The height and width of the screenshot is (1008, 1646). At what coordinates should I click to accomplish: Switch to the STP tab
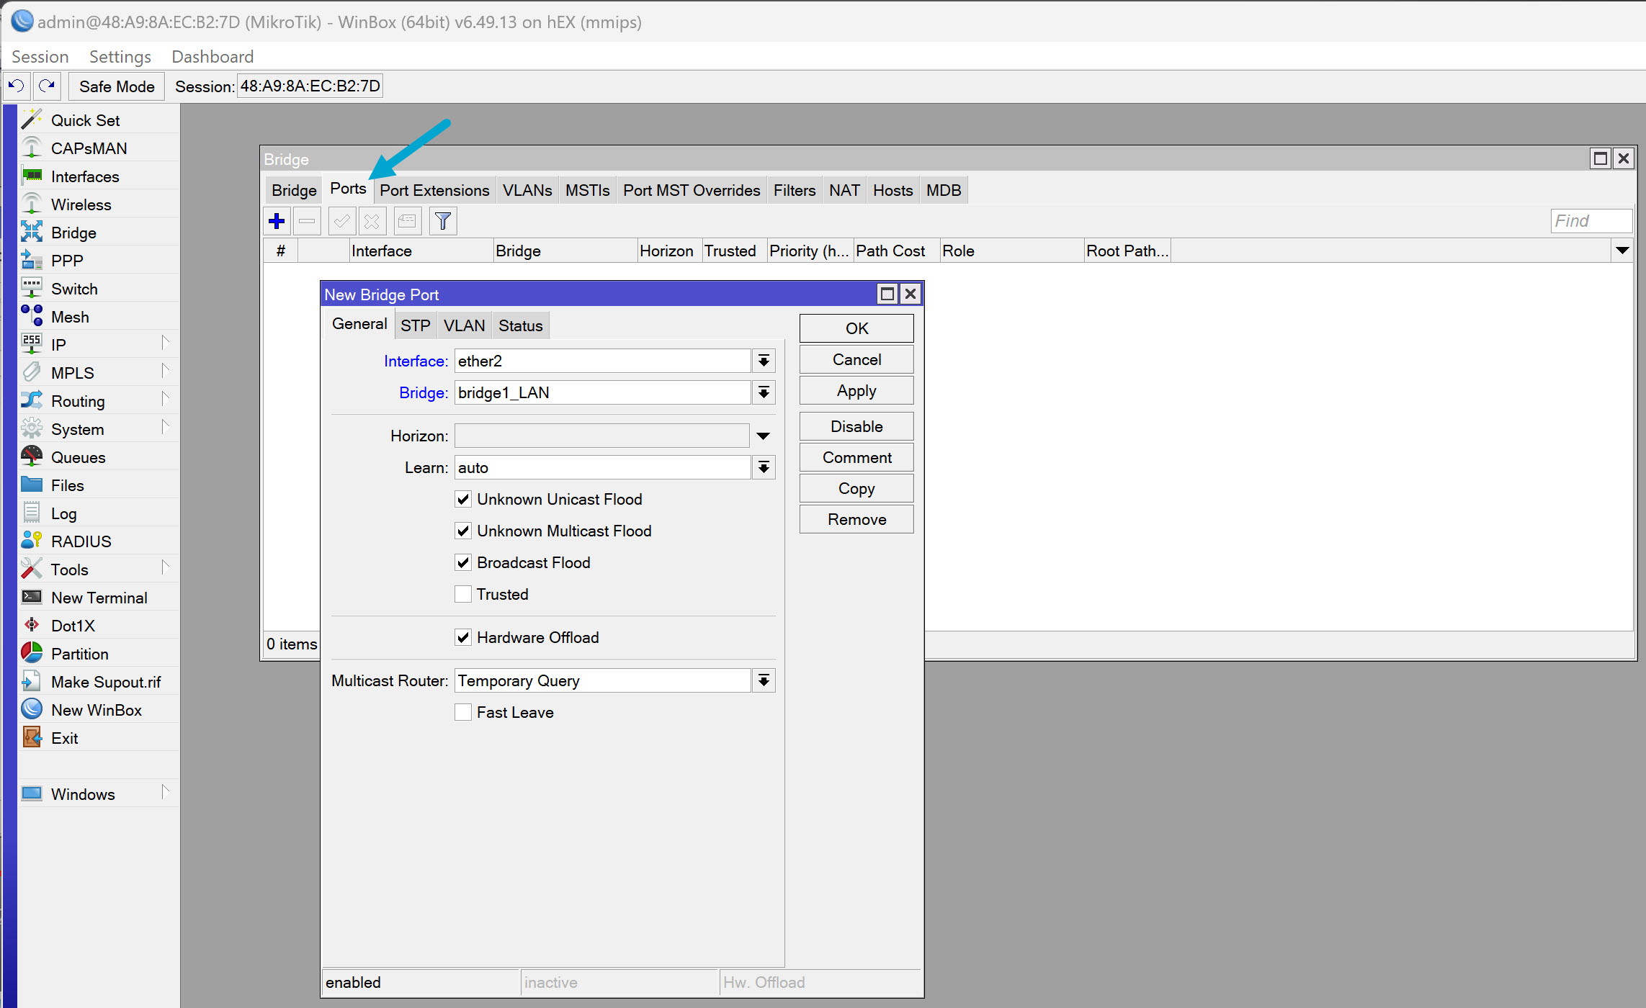(x=415, y=324)
